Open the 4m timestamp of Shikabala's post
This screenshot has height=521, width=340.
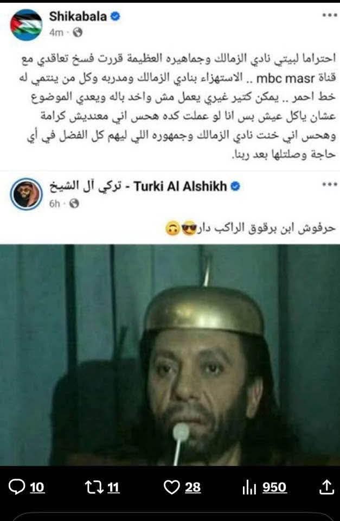tap(56, 33)
